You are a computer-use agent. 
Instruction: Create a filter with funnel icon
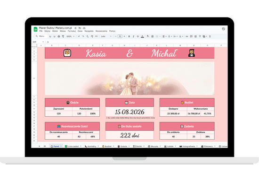tap(200, 37)
